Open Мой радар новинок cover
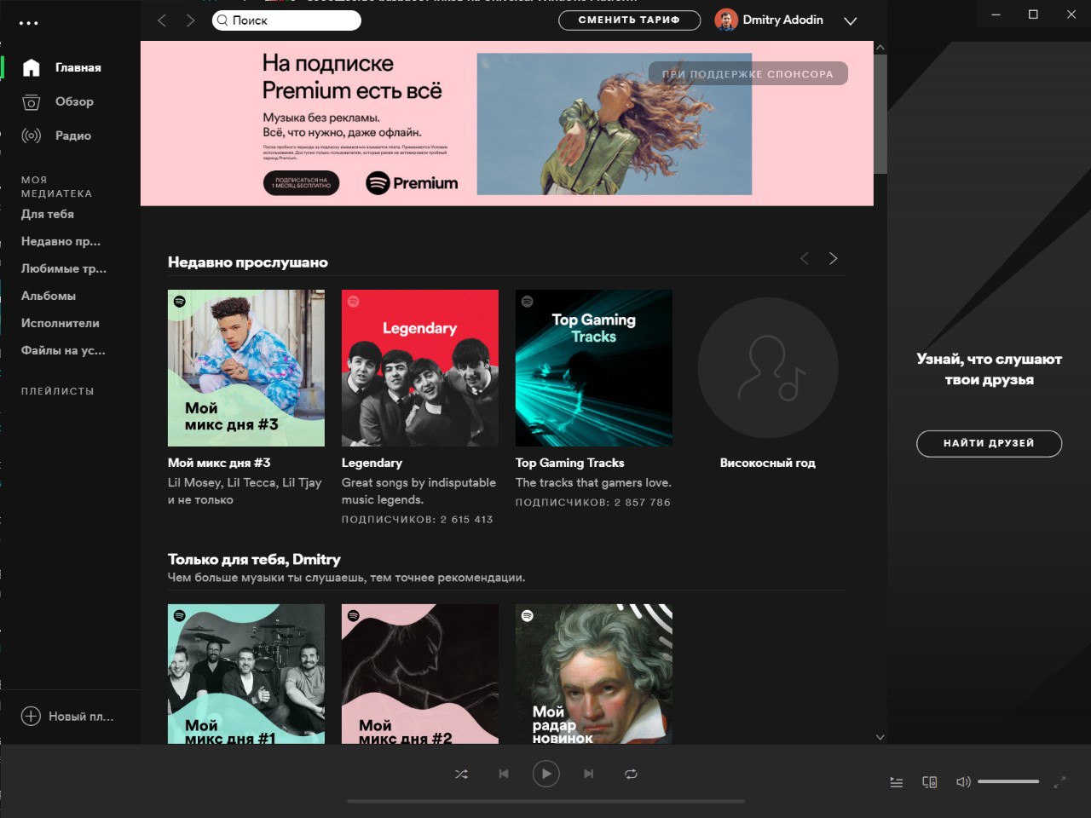The height and width of the screenshot is (818, 1091). pos(594,674)
